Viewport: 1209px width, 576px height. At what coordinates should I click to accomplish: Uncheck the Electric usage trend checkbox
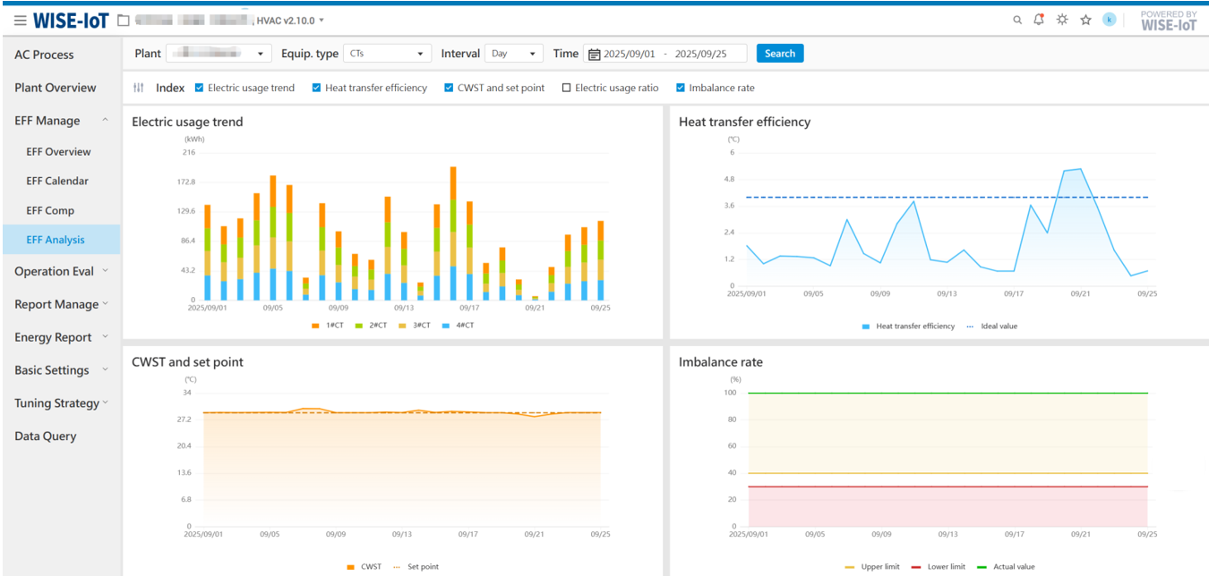199,88
